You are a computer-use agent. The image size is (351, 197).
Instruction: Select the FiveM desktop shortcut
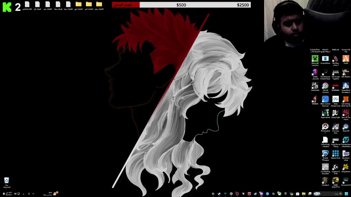pyautogui.click(x=346, y=60)
